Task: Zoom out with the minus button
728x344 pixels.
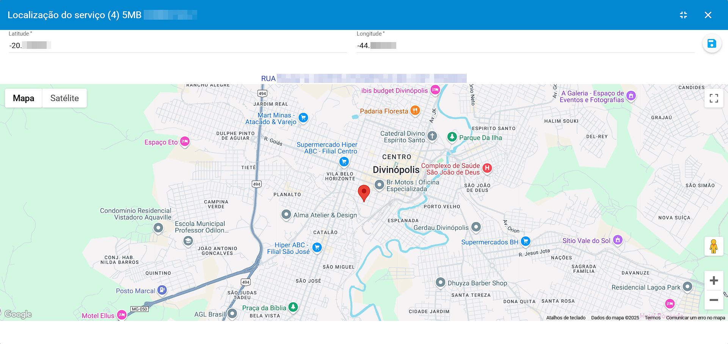Action: tap(714, 300)
